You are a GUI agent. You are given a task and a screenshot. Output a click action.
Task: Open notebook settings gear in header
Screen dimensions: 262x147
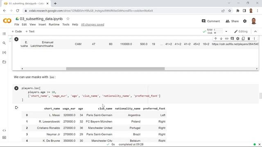(245, 21)
